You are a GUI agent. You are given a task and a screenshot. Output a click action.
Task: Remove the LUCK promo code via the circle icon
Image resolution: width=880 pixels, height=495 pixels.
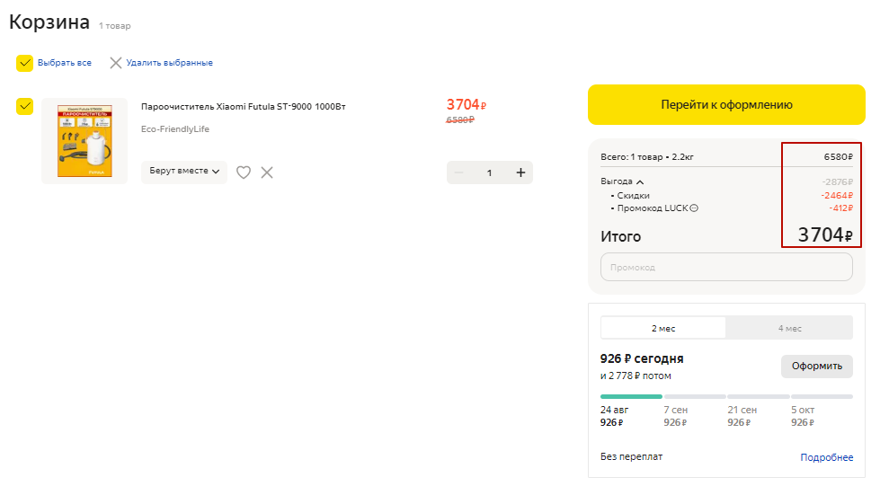click(694, 208)
